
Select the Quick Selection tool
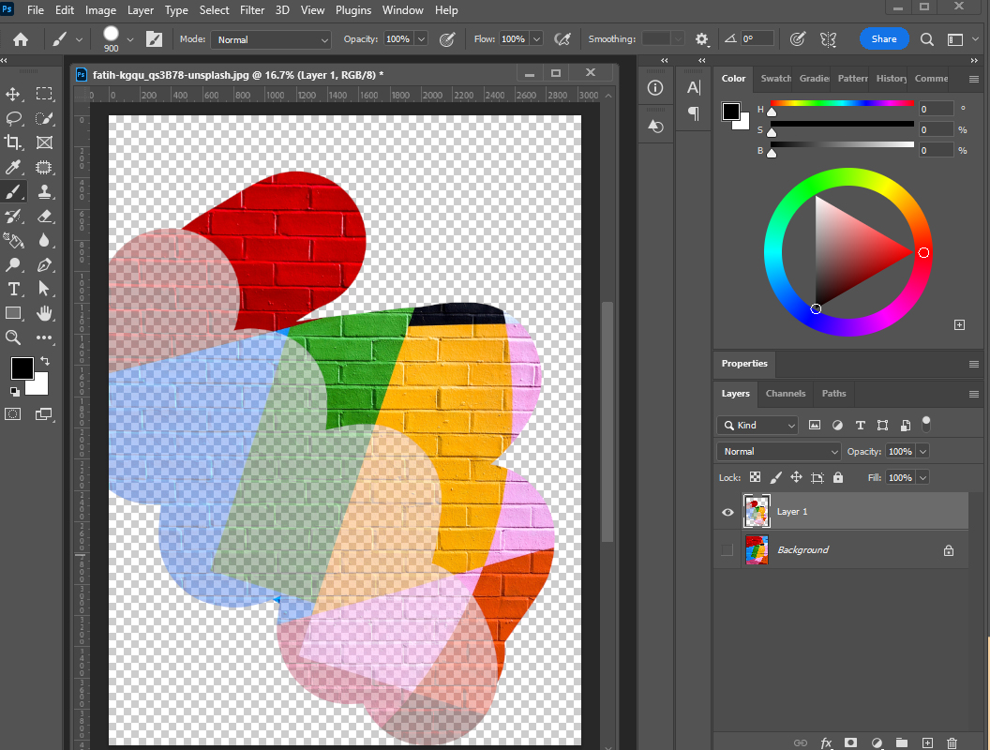44,118
